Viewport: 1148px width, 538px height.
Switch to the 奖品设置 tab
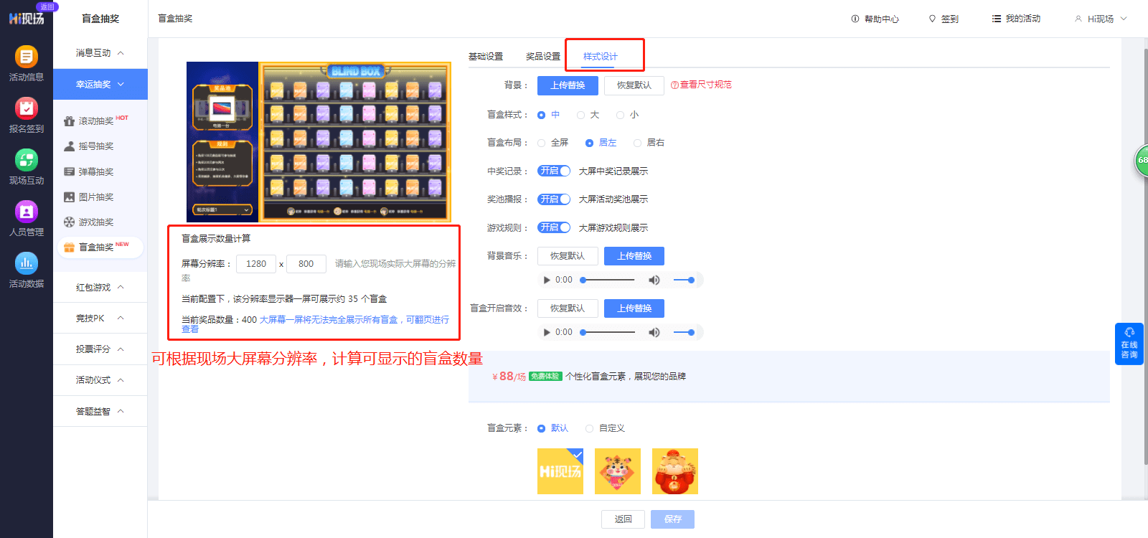tap(543, 56)
